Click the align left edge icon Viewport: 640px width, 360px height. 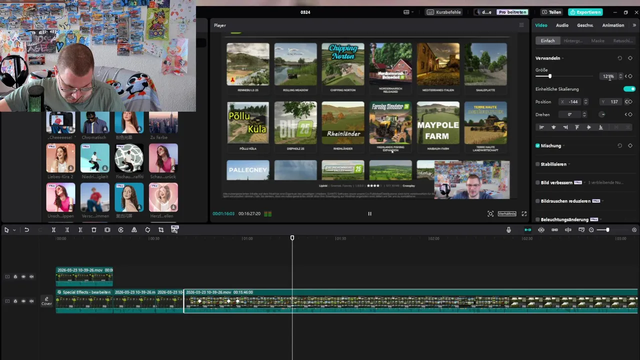[x=541, y=127]
